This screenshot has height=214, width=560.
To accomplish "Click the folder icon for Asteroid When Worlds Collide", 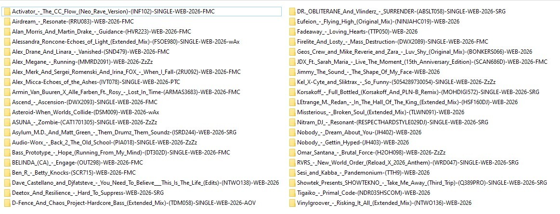I will point(8,112).
